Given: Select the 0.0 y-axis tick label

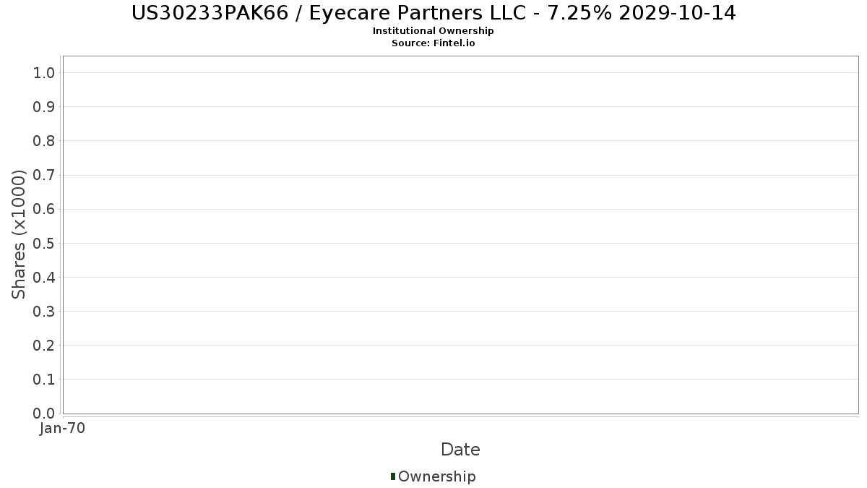Looking at the screenshot, I should click(44, 413).
